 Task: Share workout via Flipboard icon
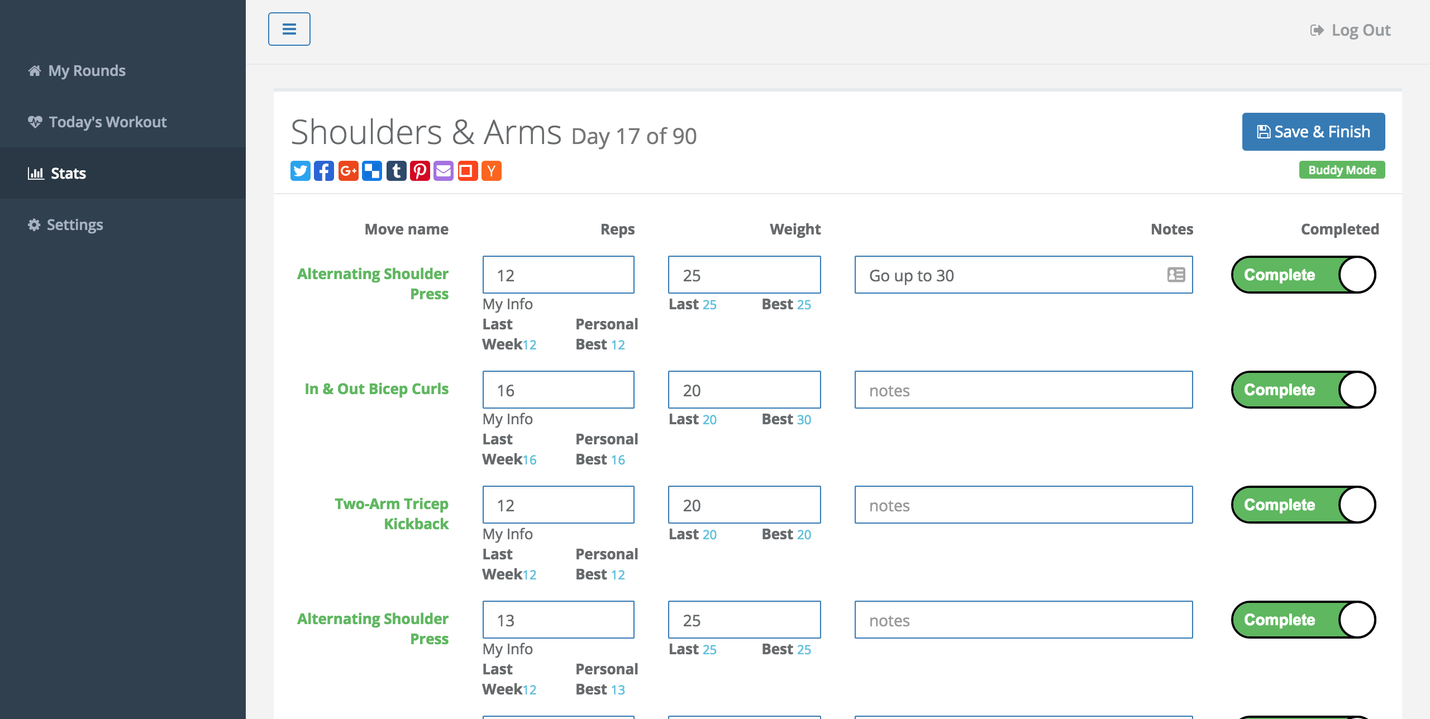coord(468,171)
